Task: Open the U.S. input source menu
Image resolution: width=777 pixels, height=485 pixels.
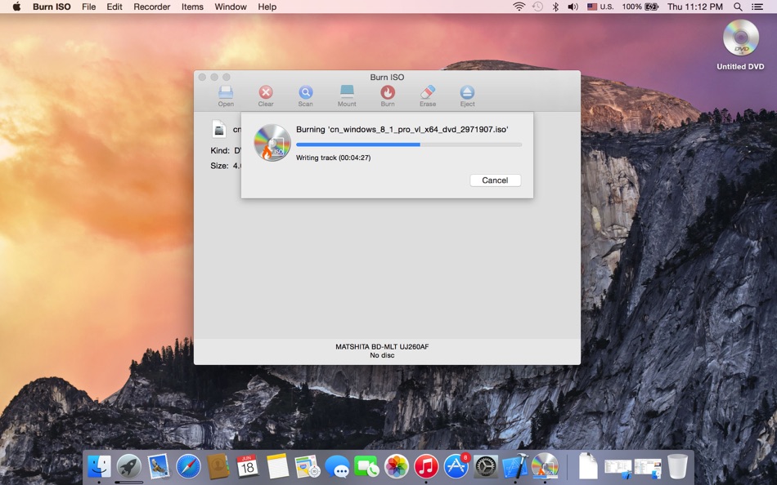Action: pos(600,7)
